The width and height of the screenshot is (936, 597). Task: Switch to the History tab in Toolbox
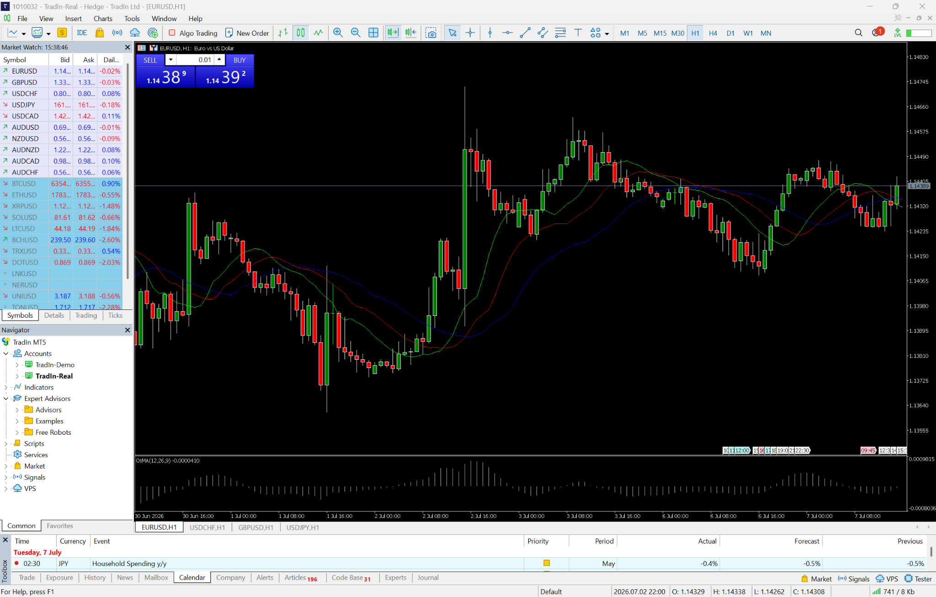[95, 578]
